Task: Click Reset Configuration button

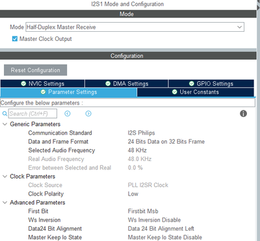Action: pos(35,70)
